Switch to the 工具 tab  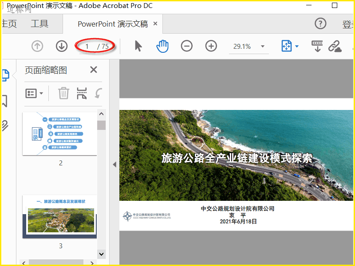(39, 24)
